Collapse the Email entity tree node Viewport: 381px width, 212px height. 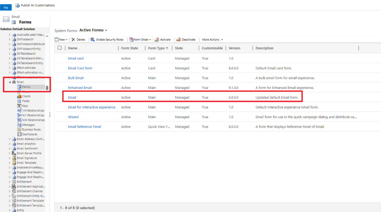click(x=10, y=82)
